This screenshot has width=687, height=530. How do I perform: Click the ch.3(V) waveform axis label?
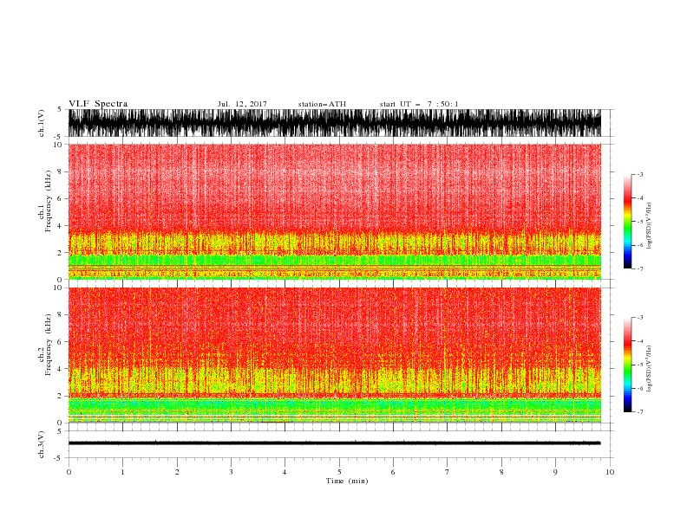[42, 444]
